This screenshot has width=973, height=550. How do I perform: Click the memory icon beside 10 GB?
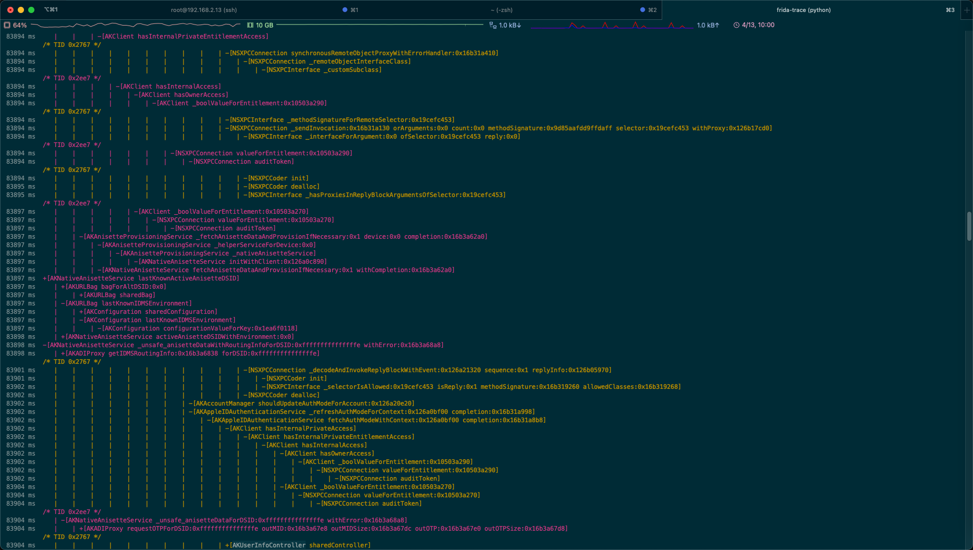tap(250, 25)
